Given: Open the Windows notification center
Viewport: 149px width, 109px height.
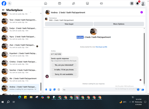Looking at the screenshot, I should (x=145, y=102).
